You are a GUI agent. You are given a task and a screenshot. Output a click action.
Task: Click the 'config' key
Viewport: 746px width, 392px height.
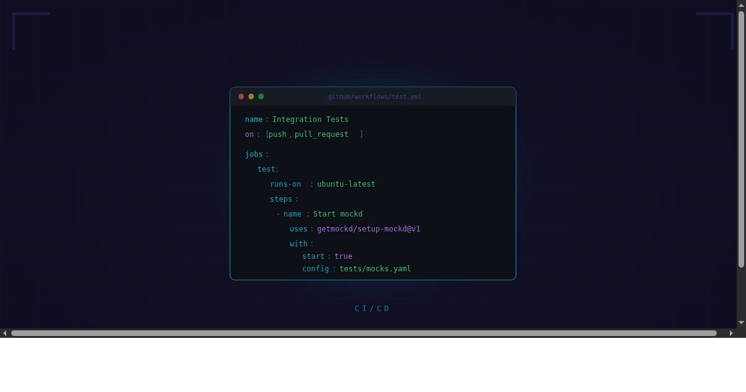click(x=315, y=269)
